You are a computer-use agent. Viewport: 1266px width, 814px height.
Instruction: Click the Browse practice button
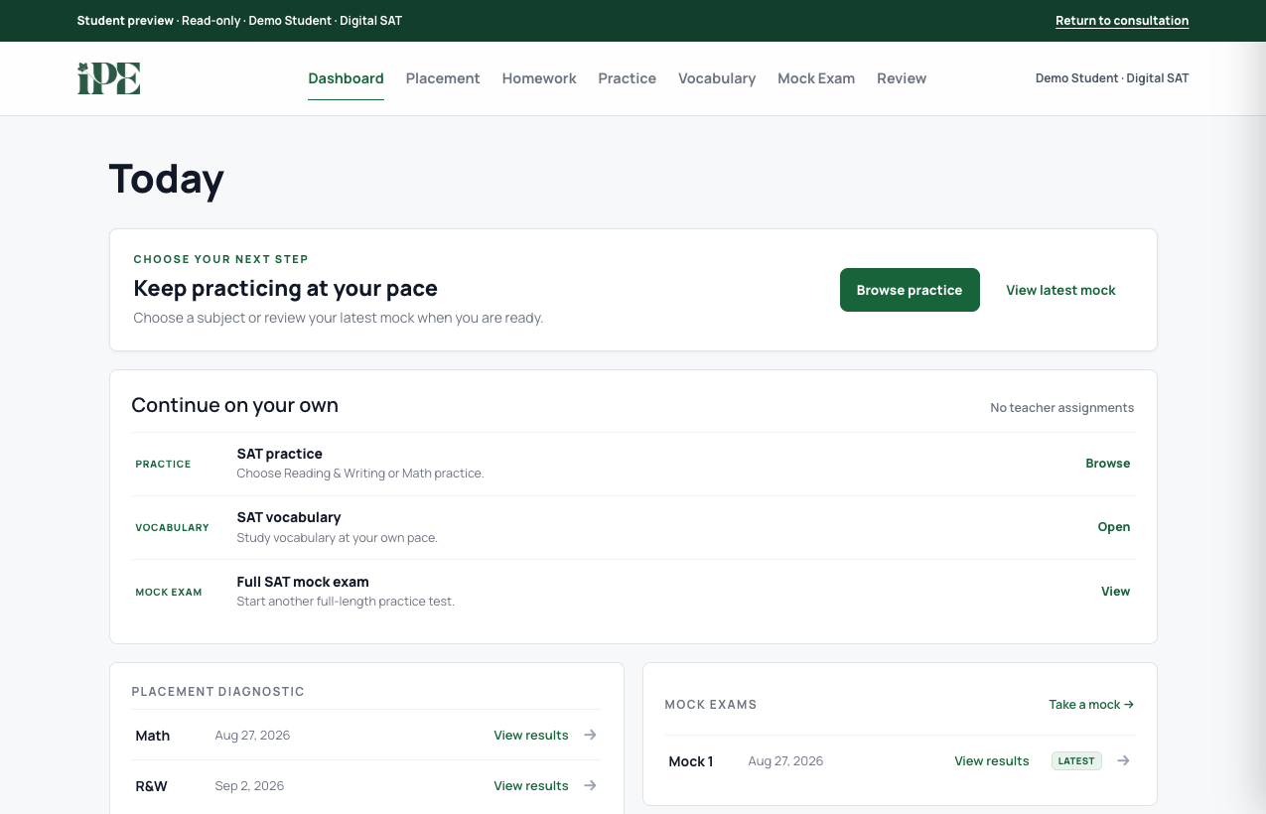[x=910, y=290]
